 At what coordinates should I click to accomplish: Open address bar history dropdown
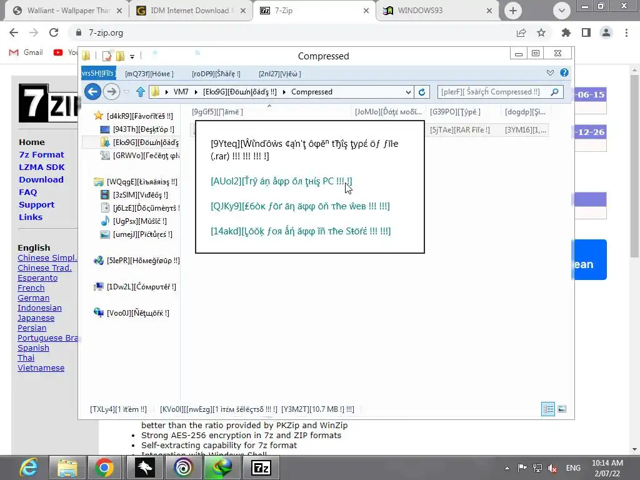point(408,92)
